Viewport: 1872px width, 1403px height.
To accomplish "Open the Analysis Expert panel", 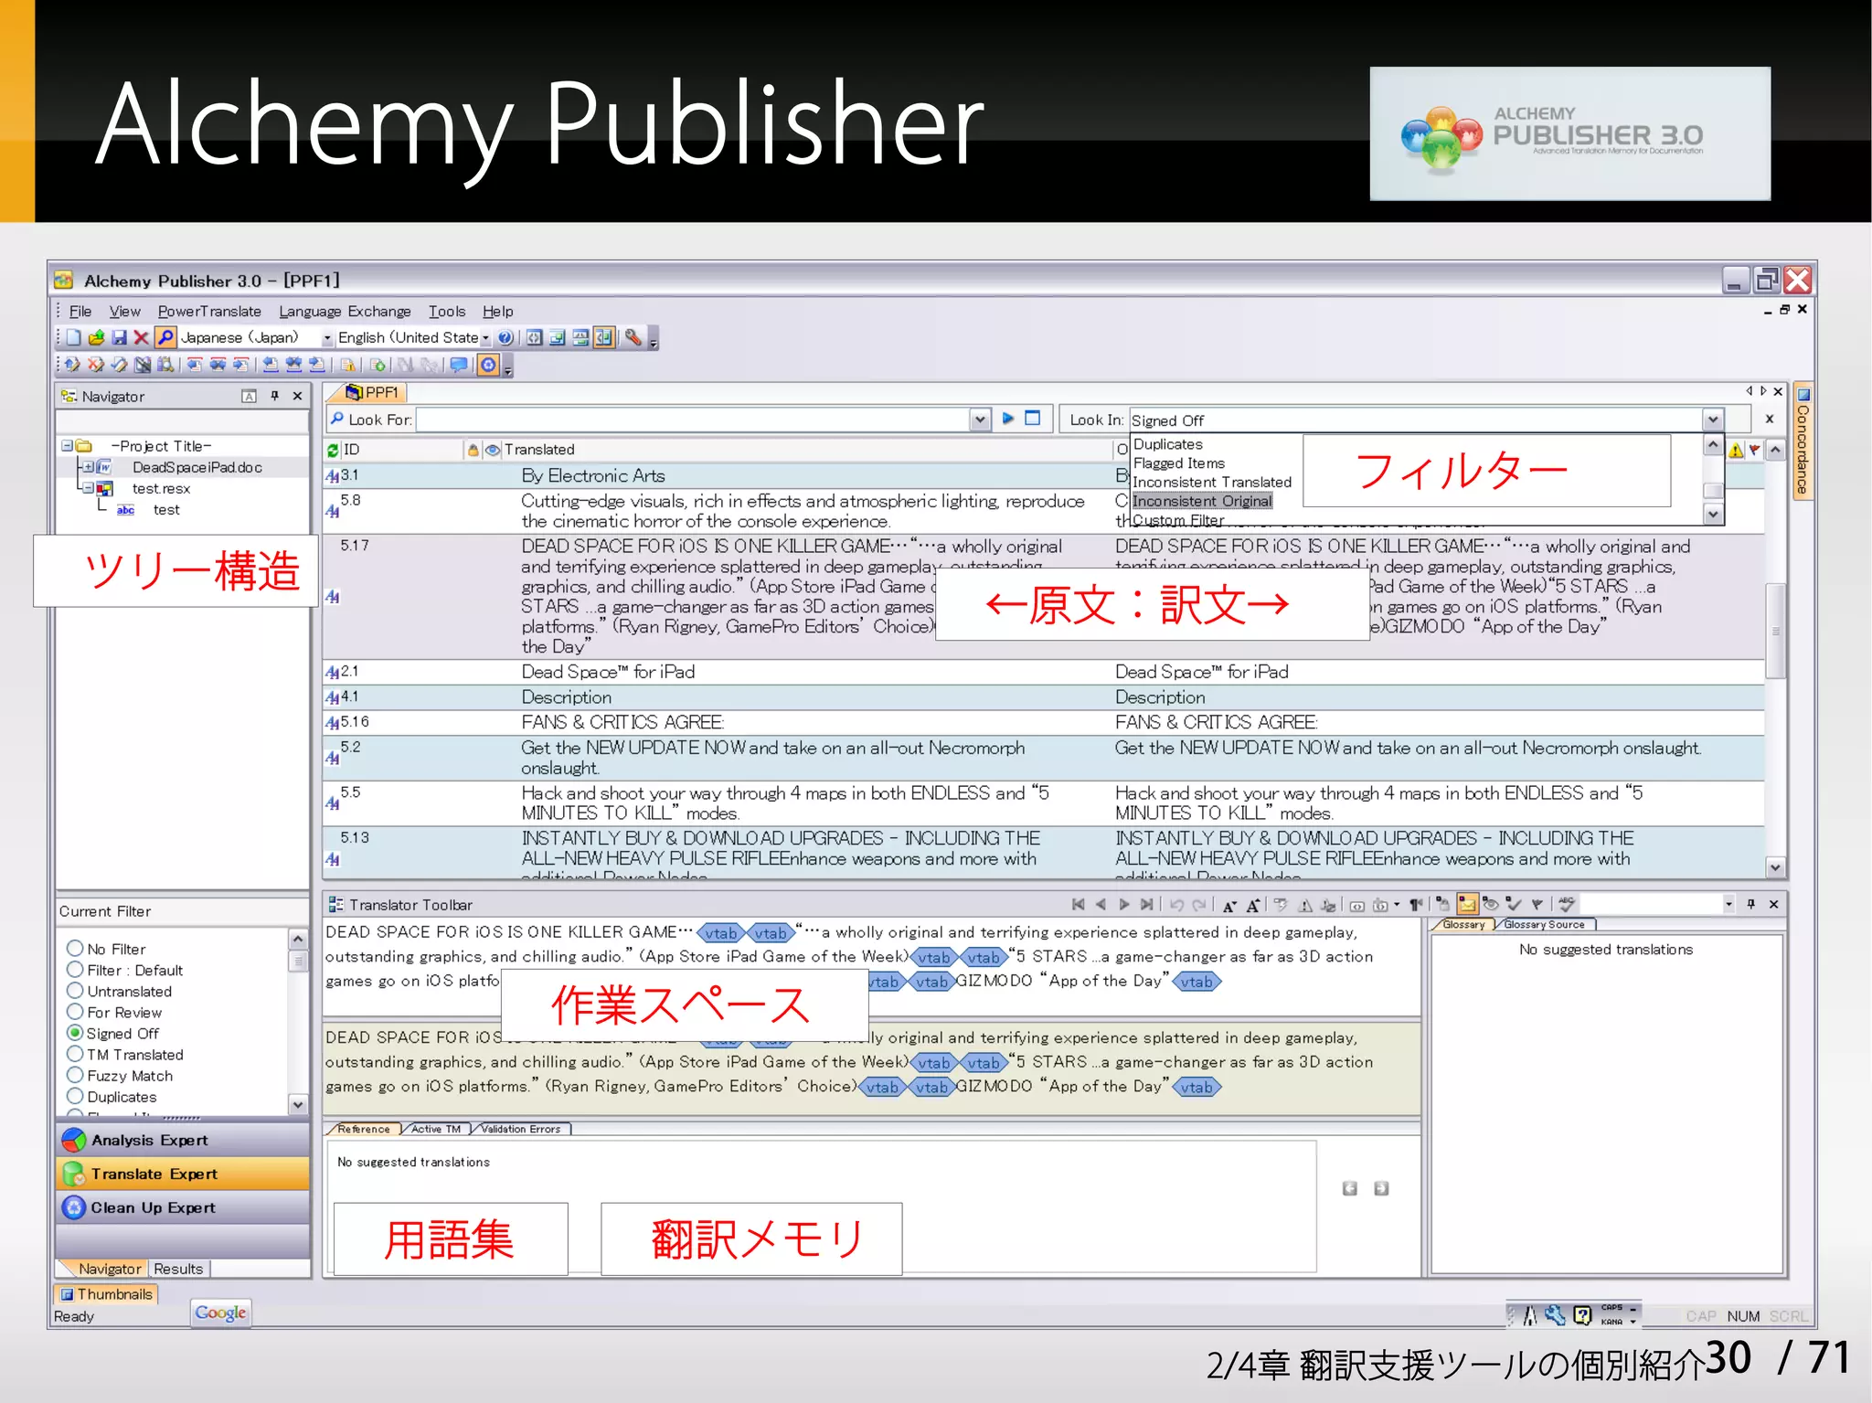I will [183, 1140].
